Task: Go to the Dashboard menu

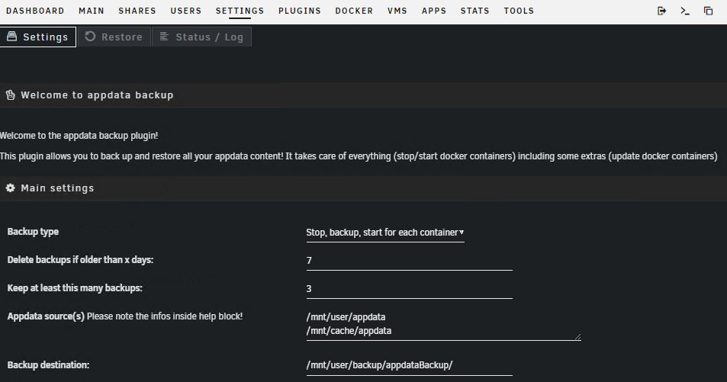Action: 35,11
